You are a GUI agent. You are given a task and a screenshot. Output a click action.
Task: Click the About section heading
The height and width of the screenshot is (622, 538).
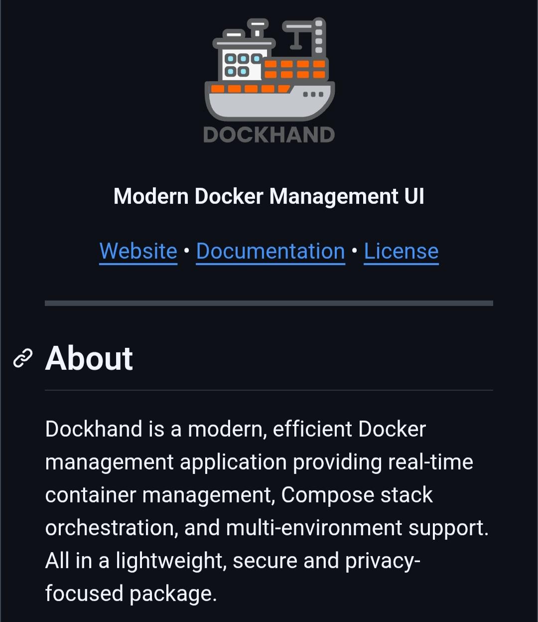click(89, 358)
